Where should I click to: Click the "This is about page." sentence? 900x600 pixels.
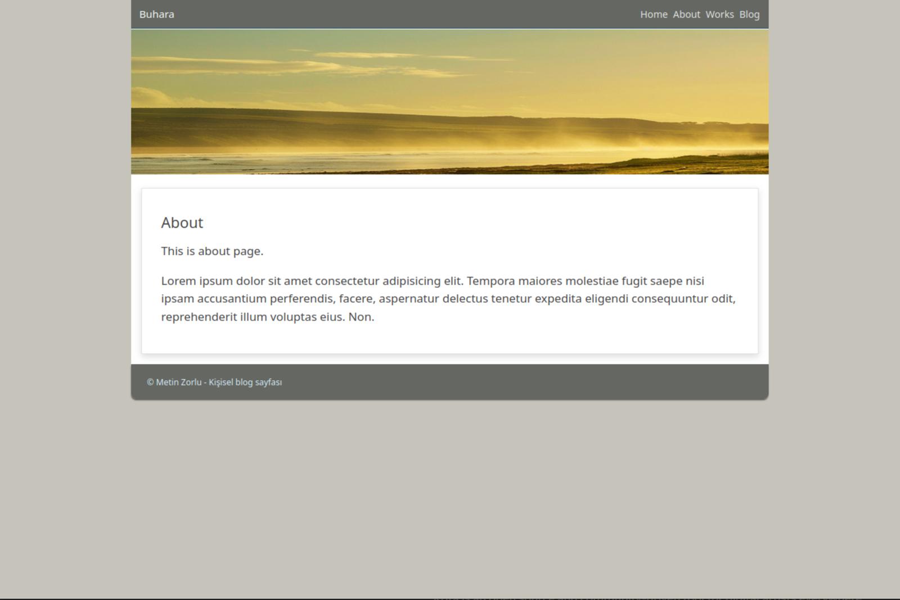212,251
